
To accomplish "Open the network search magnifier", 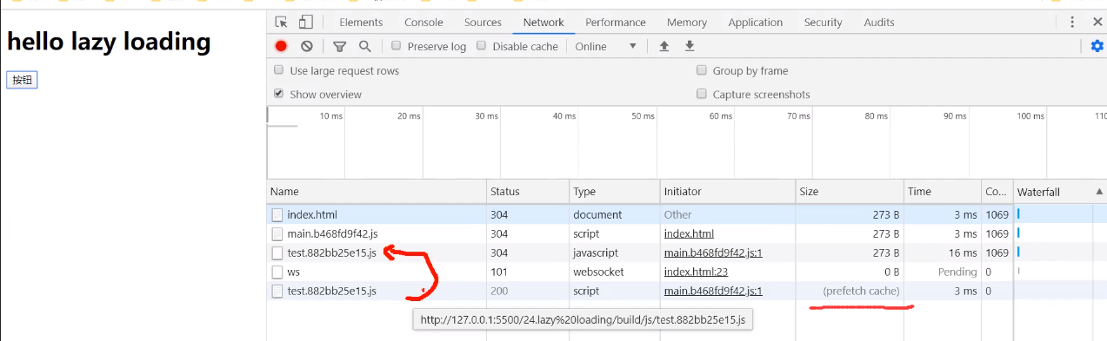I will 365,47.
